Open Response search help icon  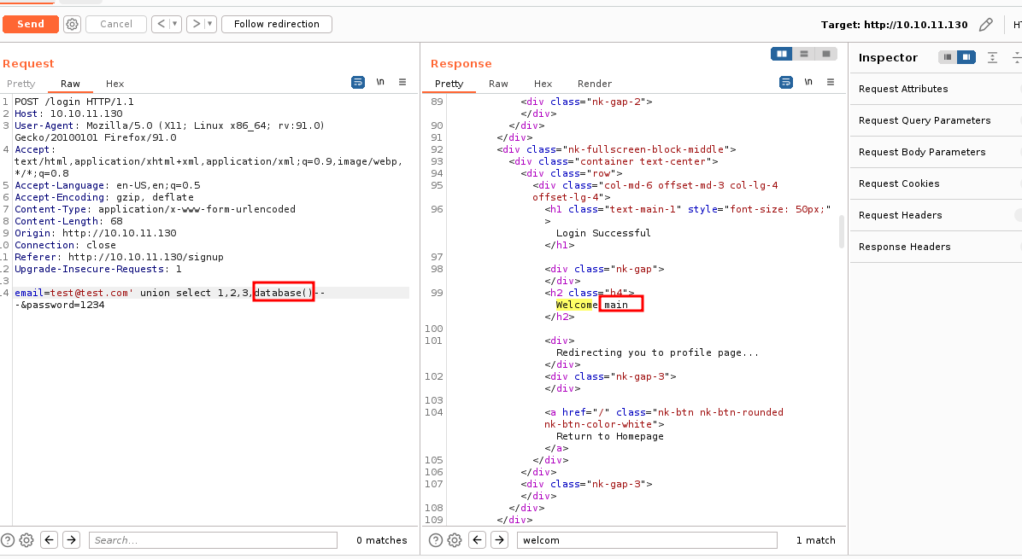pyautogui.click(x=436, y=540)
